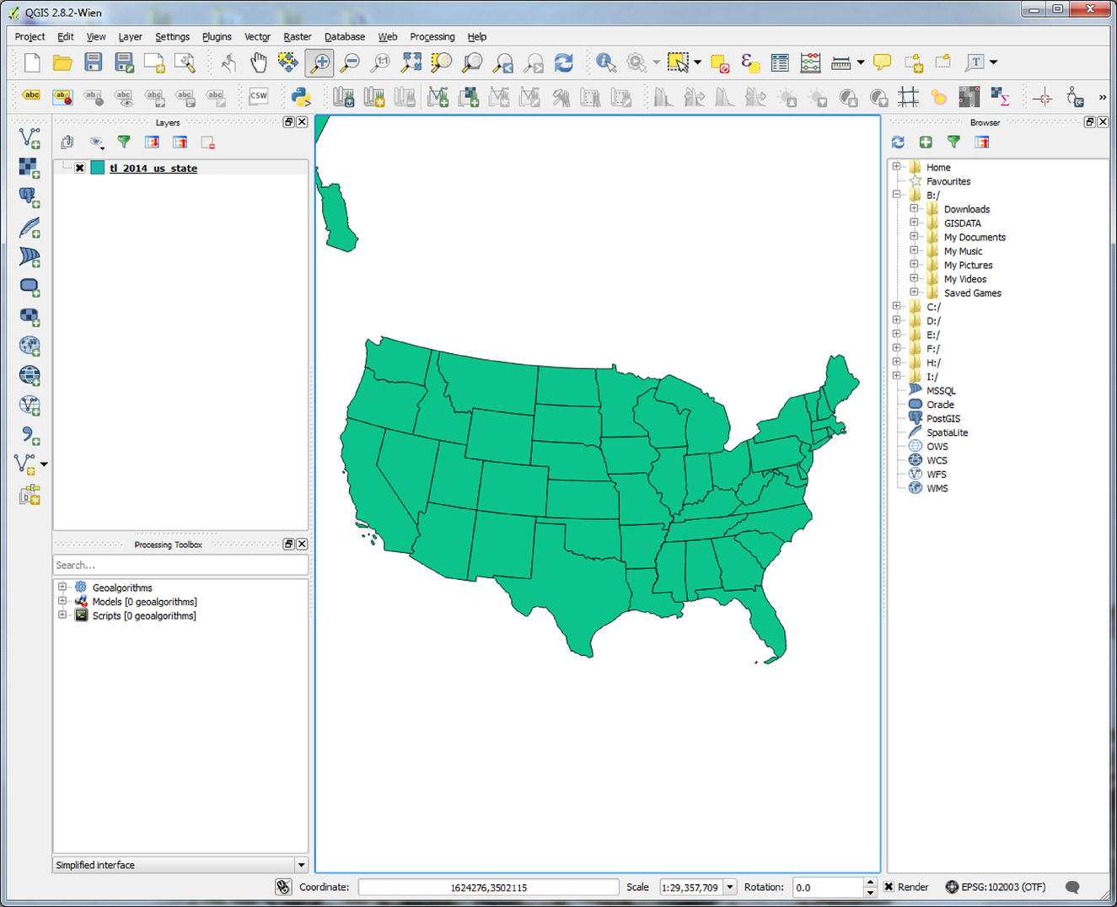Open the Vector menu
This screenshot has height=907, width=1117.
point(257,37)
